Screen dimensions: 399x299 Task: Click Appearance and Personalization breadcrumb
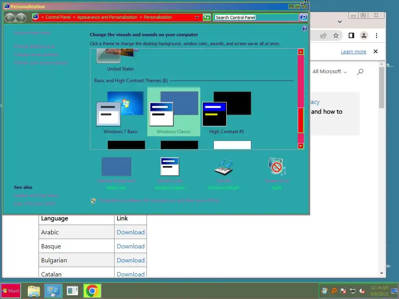(x=107, y=17)
